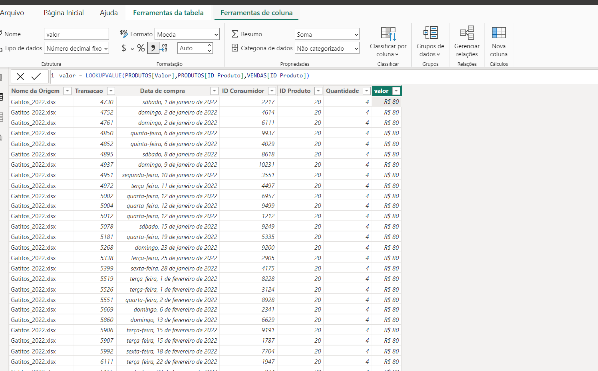Click transaction cell 5268
598x371 pixels.
(94, 247)
